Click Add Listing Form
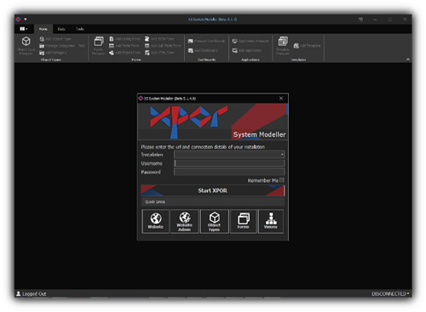 pos(124,39)
